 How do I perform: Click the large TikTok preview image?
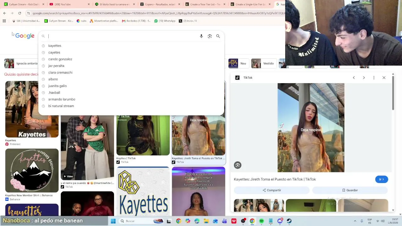click(x=311, y=127)
